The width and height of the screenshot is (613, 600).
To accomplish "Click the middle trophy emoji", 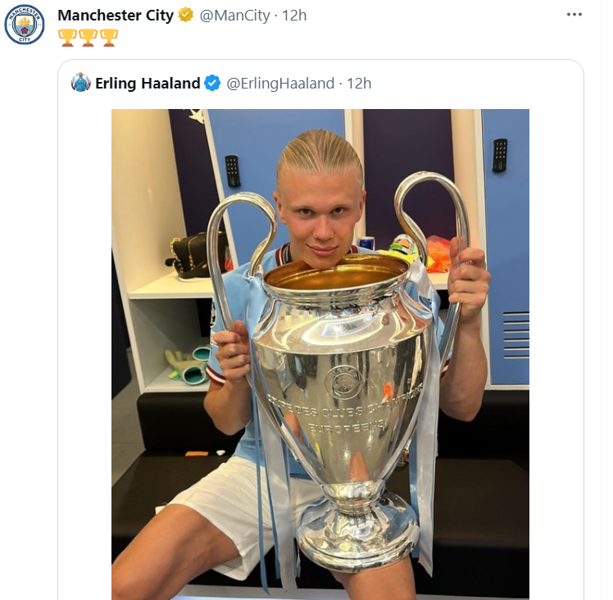I will coord(88,37).
